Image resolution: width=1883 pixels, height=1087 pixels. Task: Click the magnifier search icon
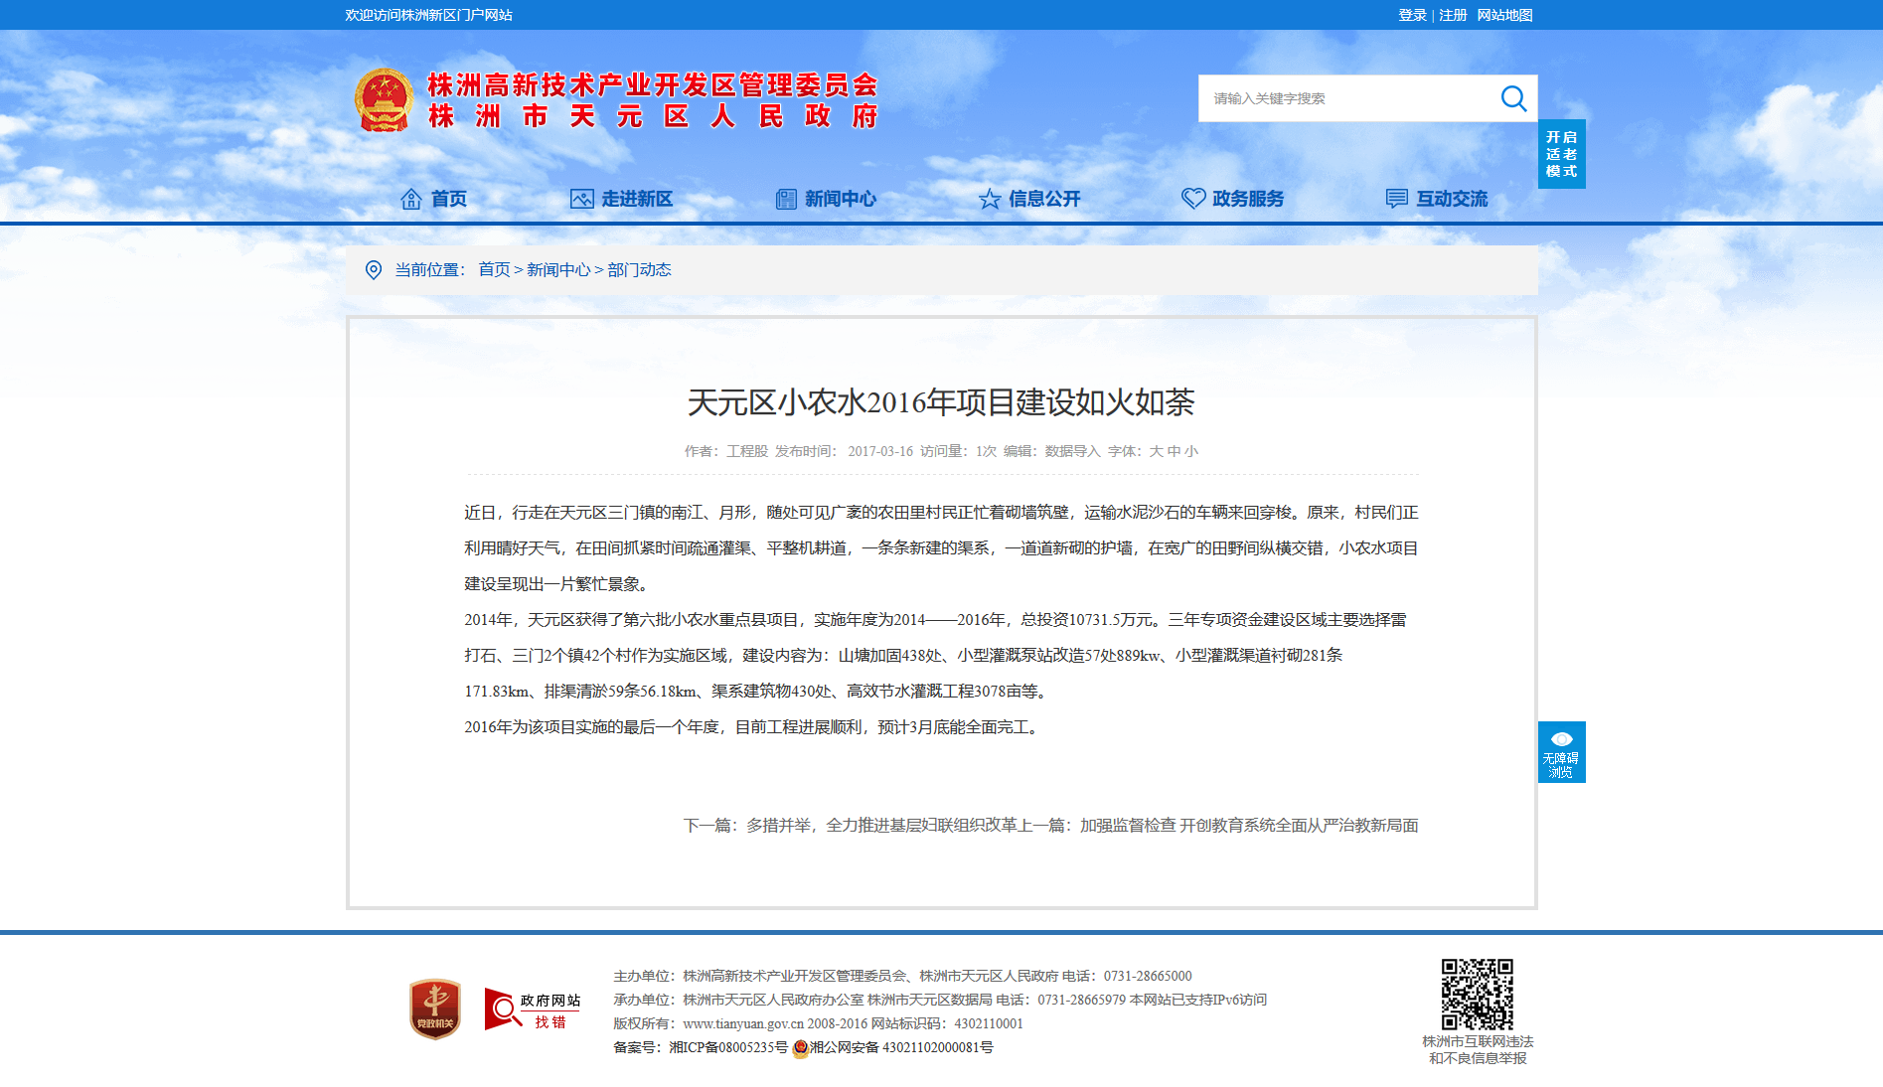[1513, 98]
